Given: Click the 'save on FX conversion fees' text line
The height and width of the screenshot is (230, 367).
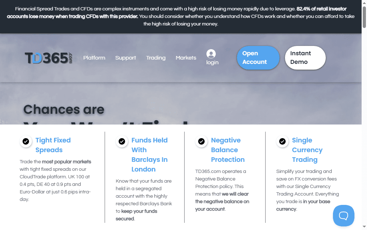Looking at the screenshot, I should [306, 179].
